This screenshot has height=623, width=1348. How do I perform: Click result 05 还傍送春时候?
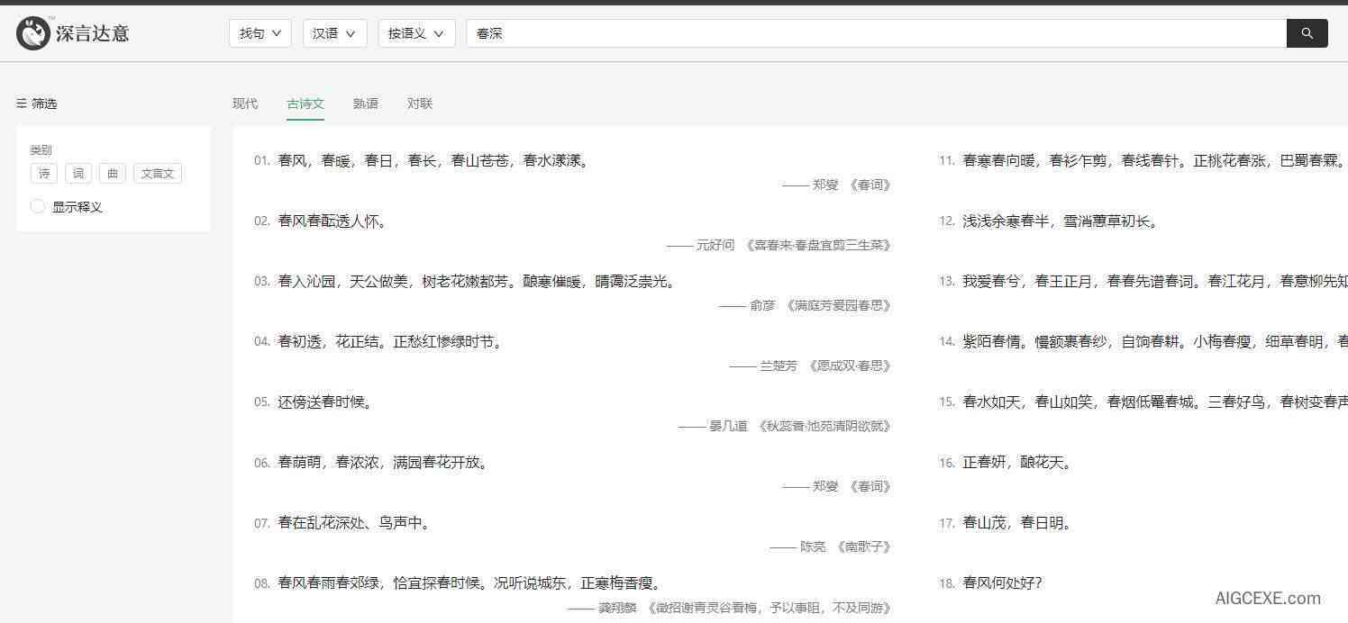click(x=325, y=402)
